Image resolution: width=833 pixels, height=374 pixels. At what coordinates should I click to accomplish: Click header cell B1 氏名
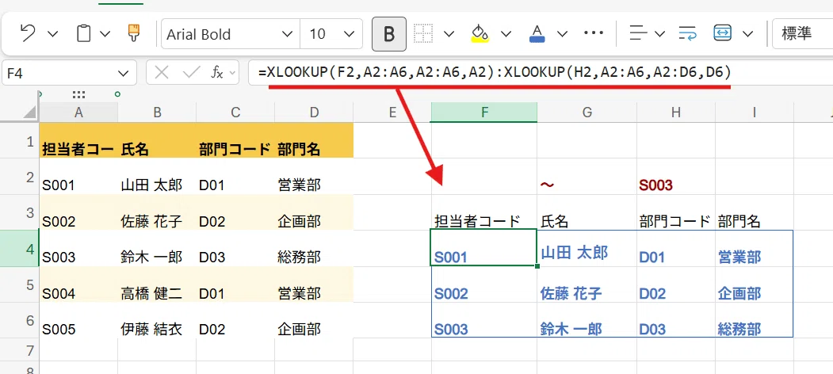click(157, 140)
